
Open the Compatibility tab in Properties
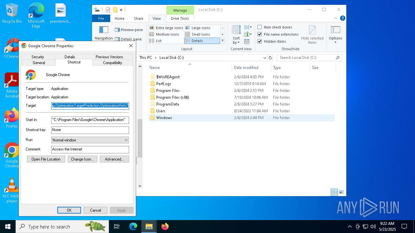pos(113,63)
